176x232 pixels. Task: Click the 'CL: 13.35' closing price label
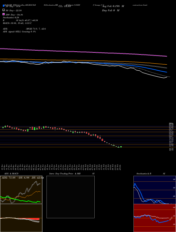click(65, 6)
